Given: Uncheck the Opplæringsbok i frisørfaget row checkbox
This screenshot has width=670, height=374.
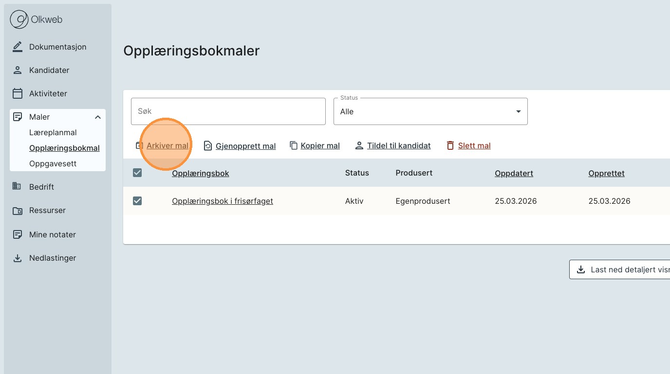Looking at the screenshot, I should [137, 201].
